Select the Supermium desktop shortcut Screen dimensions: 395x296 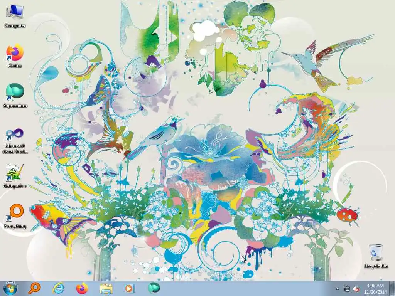(x=15, y=96)
